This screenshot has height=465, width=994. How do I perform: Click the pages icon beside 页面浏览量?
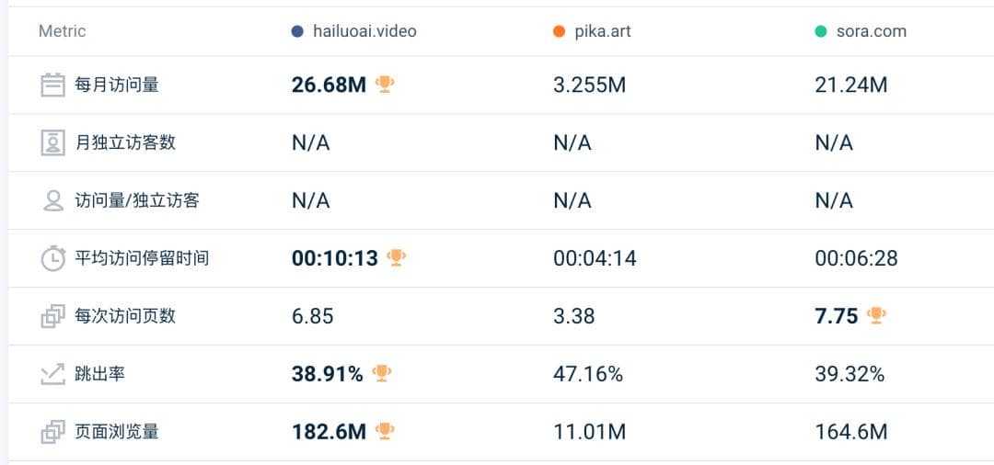point(52,431)
